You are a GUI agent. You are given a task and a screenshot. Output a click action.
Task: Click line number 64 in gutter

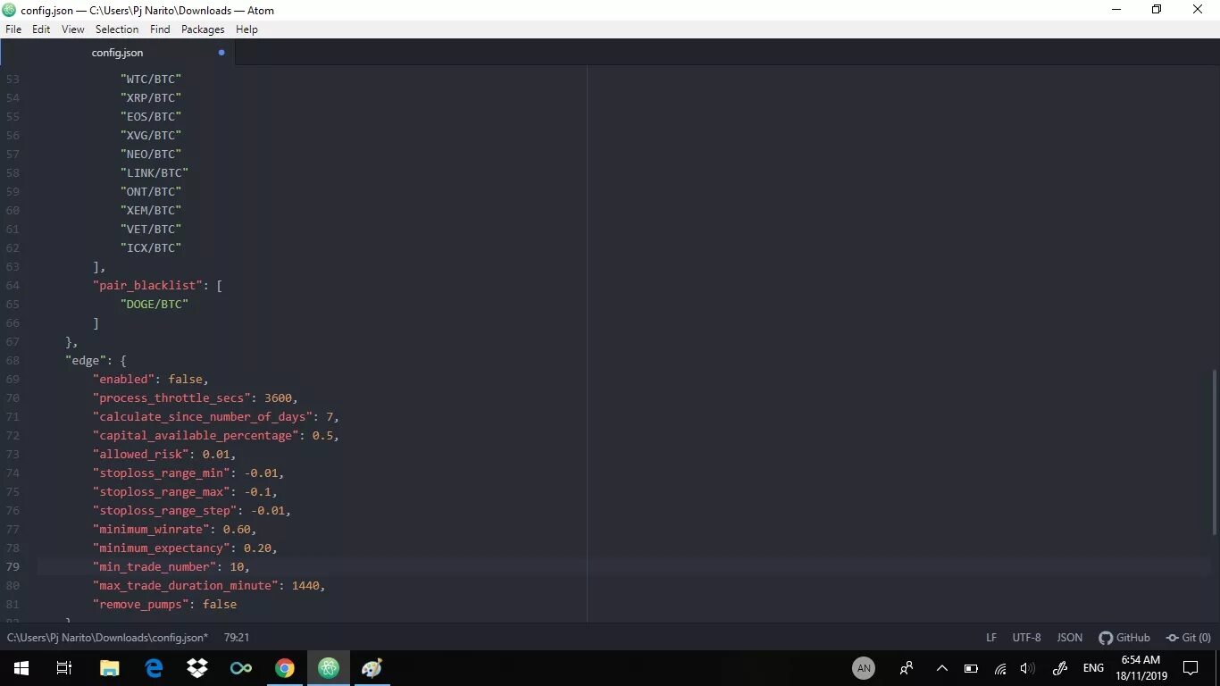point(13,286)
